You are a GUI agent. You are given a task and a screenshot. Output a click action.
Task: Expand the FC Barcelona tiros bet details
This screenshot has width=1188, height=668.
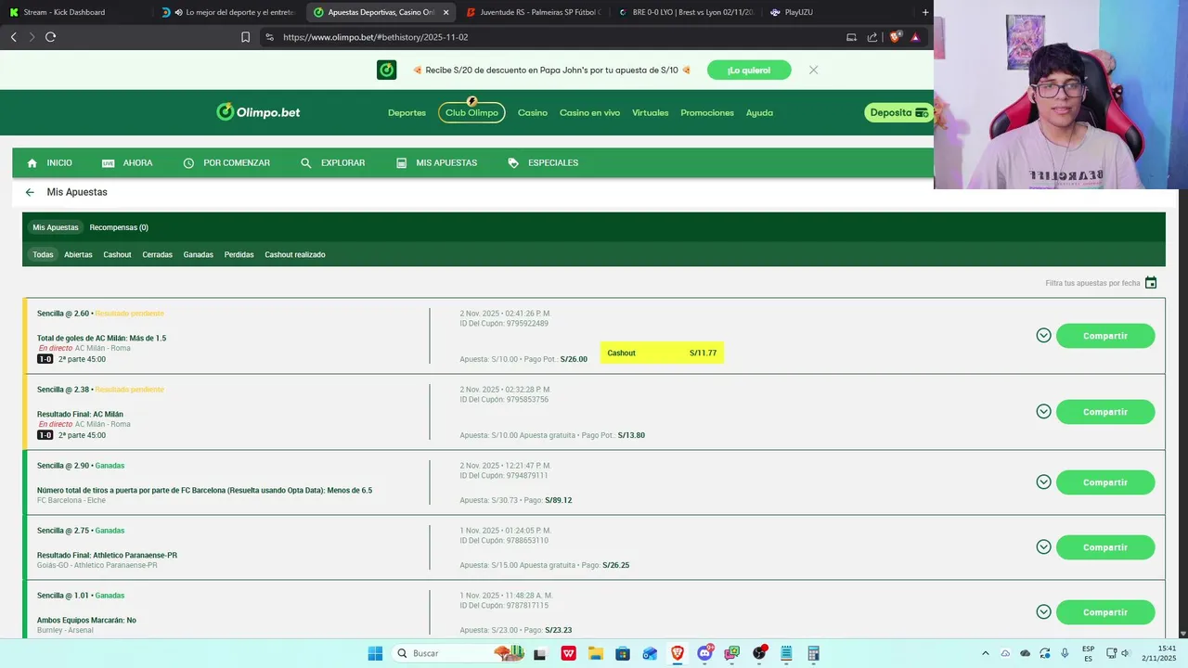coord(1043,482)
